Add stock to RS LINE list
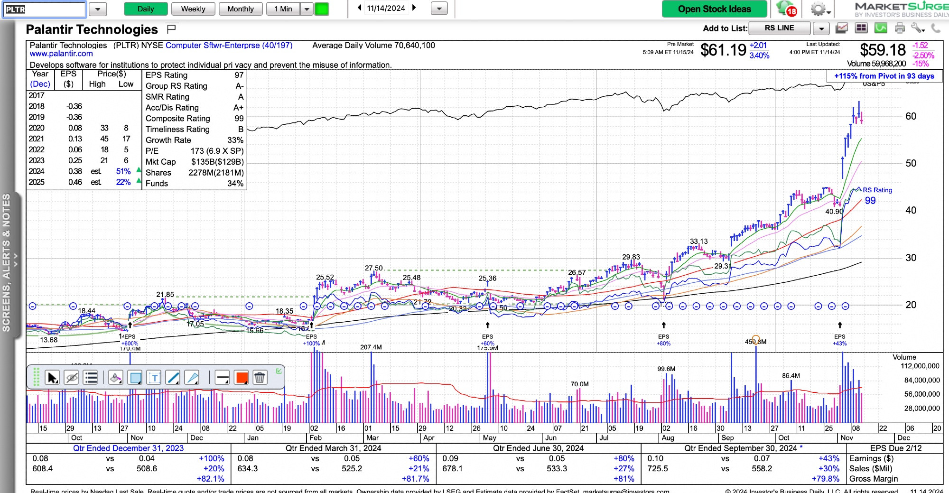This screenshot has height=493, width=949. 779,28
